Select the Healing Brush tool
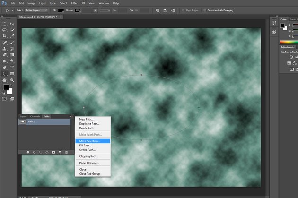This screenshot has width=298, height=198. coord(4,43)
